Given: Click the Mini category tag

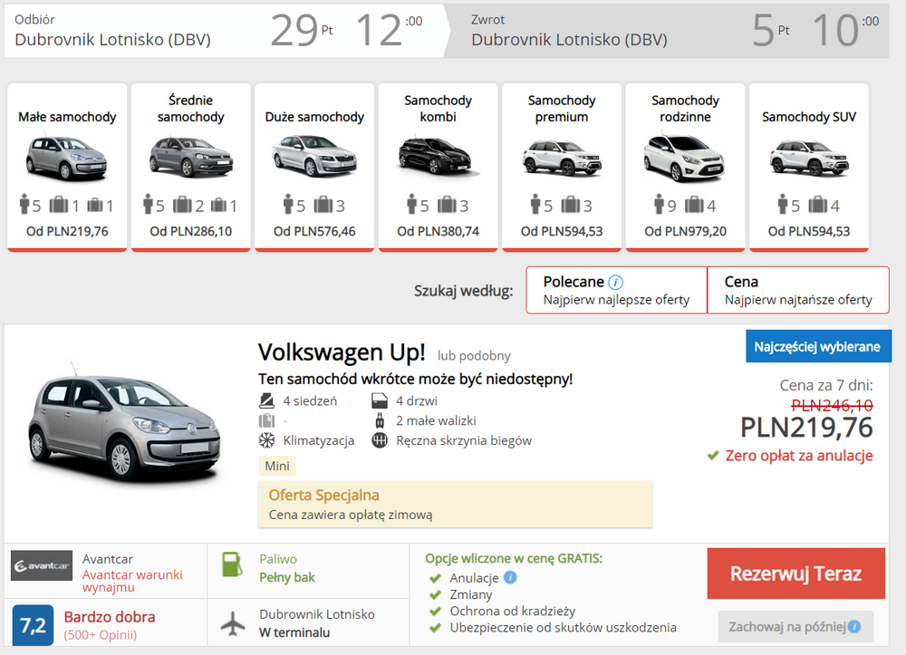Looking at the screenshot, I should 276,467.
